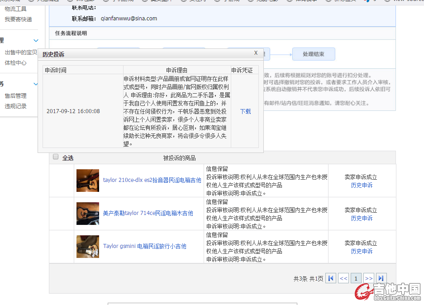The height and width of the screenshot is (305, 424).
Task: Collapse sidebar section above 出售中的宝贝
Action: pyautogui.click(x=36, y=41)
